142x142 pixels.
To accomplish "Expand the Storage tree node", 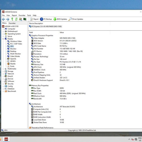I will [3, 71].
